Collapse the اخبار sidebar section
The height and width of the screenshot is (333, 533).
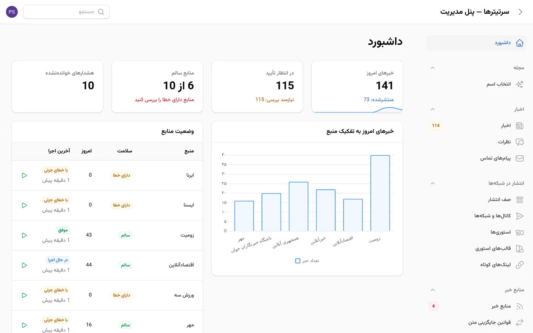coord(432,109)
